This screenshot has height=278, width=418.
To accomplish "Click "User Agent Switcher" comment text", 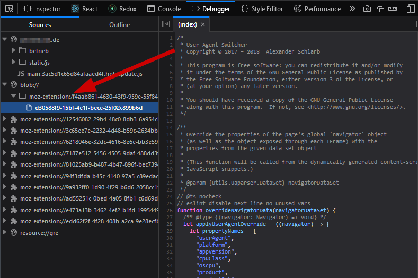I will click(217, 45).
